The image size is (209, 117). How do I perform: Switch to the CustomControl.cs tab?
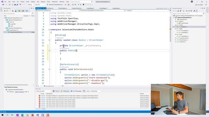coord(76,8)
